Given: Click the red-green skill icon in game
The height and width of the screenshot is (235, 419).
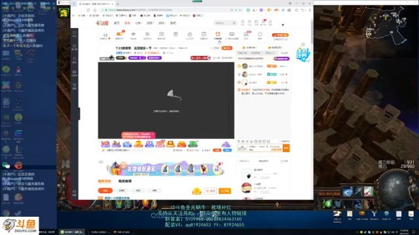Looking at the screenshot, I should tap(368, 192).
